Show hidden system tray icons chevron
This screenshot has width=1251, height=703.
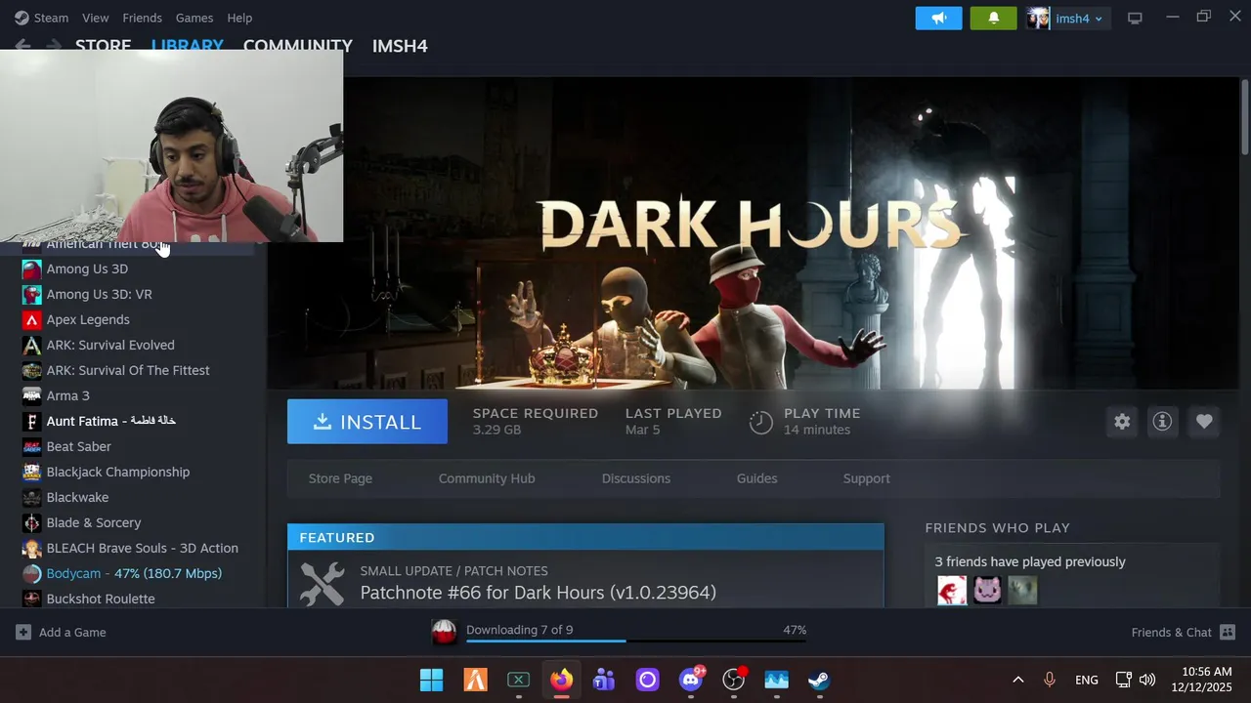[x=1017, y=680]
